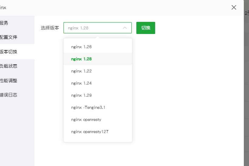
Task: Switch to the 配置文件 config file tab
Action: pyautogui.click(x=17, y=37)
